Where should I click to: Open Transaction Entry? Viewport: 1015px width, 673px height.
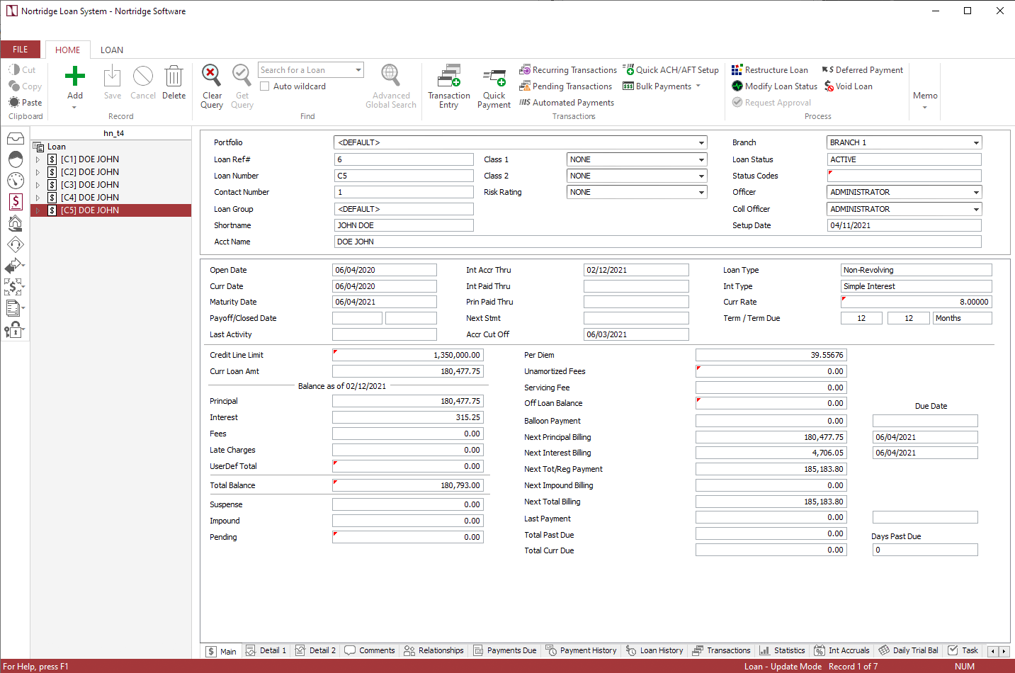click(449, 87)
